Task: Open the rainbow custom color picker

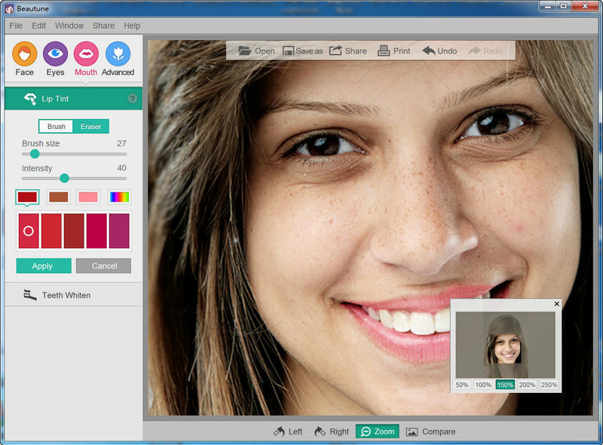Action: (x=119, y=197)
